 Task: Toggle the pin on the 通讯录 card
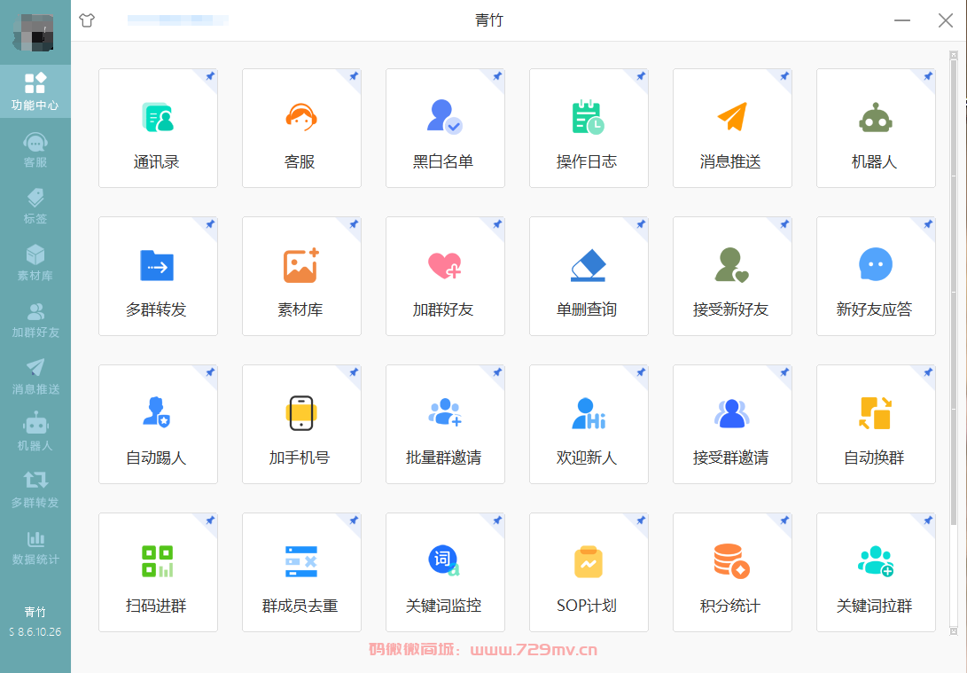[x=209, y=77]
